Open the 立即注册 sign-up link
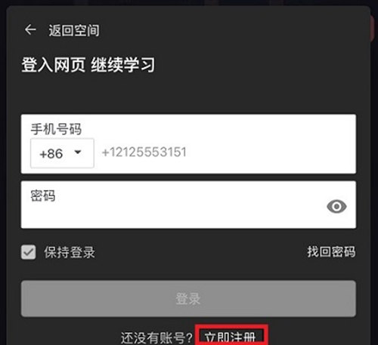The width and height of the screenshot is (378, 345). point(231,337)
